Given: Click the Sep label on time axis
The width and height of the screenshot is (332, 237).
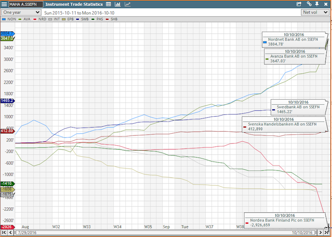Looking at the screenshot, I should 166,227.
